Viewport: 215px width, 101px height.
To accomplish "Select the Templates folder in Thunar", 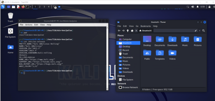I will coord(160,55).
